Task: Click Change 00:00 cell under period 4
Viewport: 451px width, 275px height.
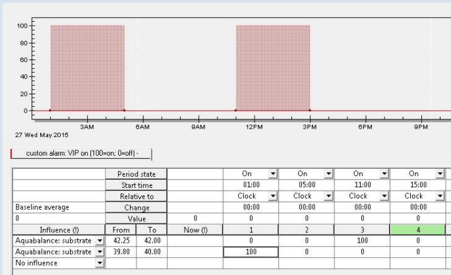Action: coord(418,207)
